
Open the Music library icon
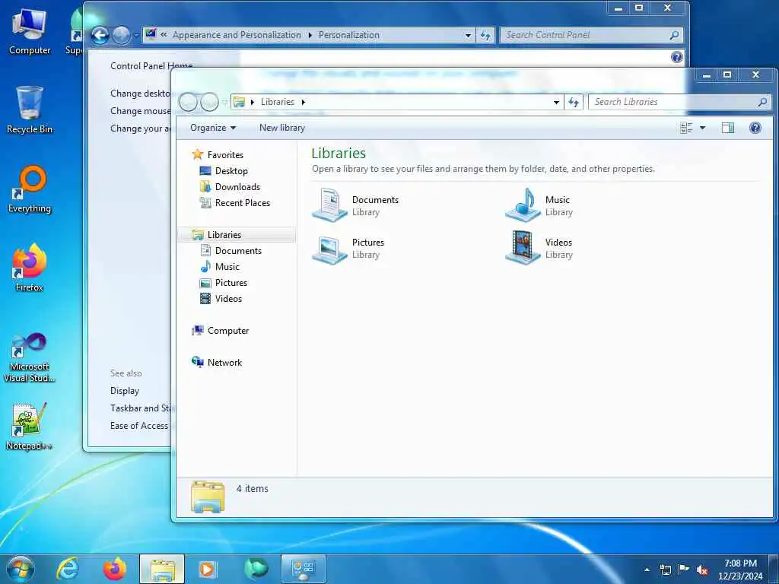click(523, 205)
